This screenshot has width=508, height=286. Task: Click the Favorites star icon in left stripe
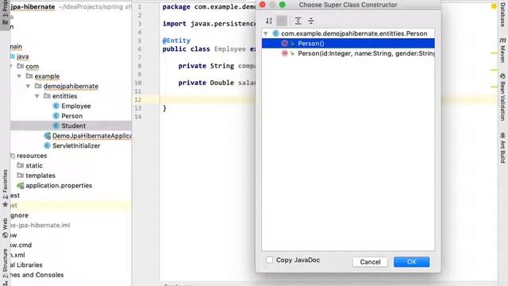click(6, 205)
